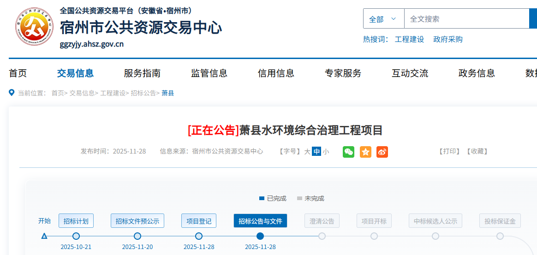Open the 交易信息 navigation menu
Image resolution: width=537 pixels, height=255 pixels.
point(75,73)
